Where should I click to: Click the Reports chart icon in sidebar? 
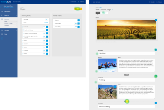coord(2,15)
